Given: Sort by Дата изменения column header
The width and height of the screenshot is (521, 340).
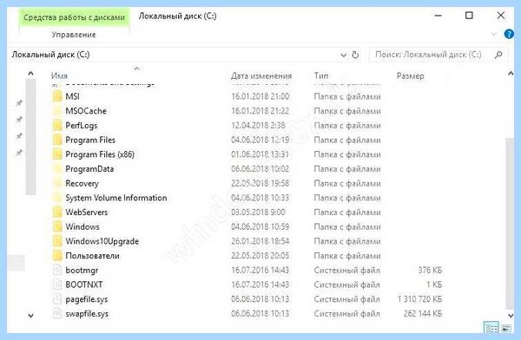Looking at the screenshot, I should [261, 76].
